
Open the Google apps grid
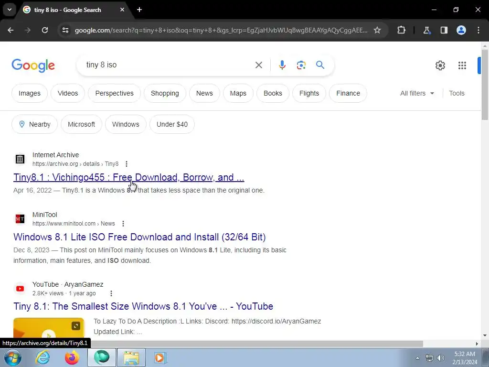tap(462, 65)
